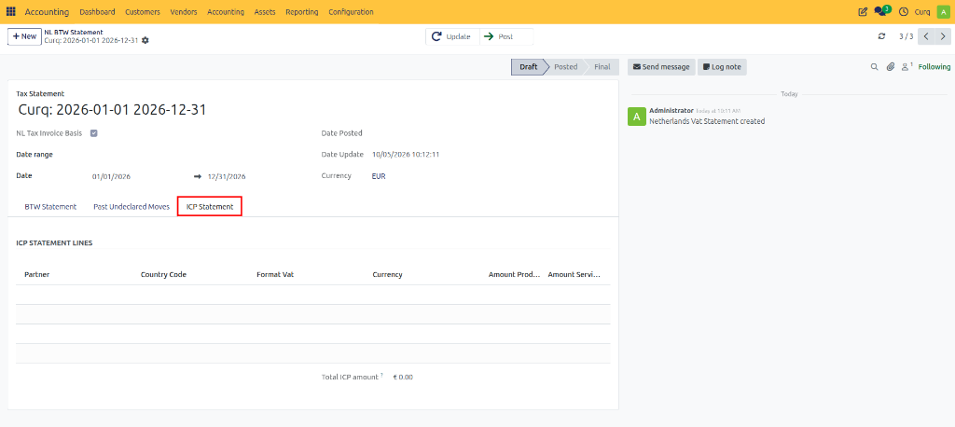Open the Reporting menu
955x427 pixels.
[x=301, y=12]
